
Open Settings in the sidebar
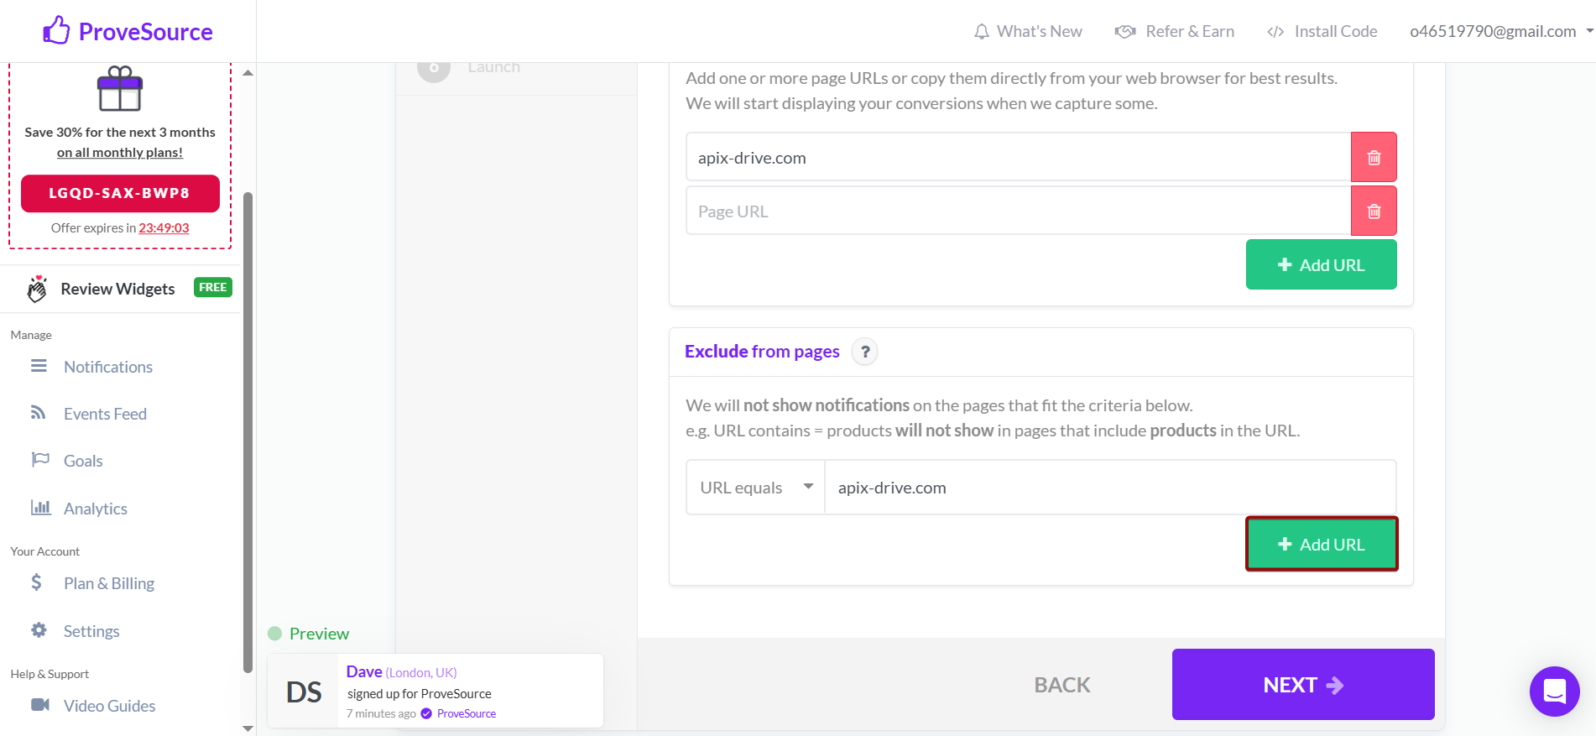[x=91, y=631]
